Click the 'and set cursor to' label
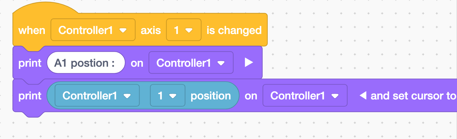Image resolution: width=457 pixels, height=139 pixels. (x=413, y=96)
